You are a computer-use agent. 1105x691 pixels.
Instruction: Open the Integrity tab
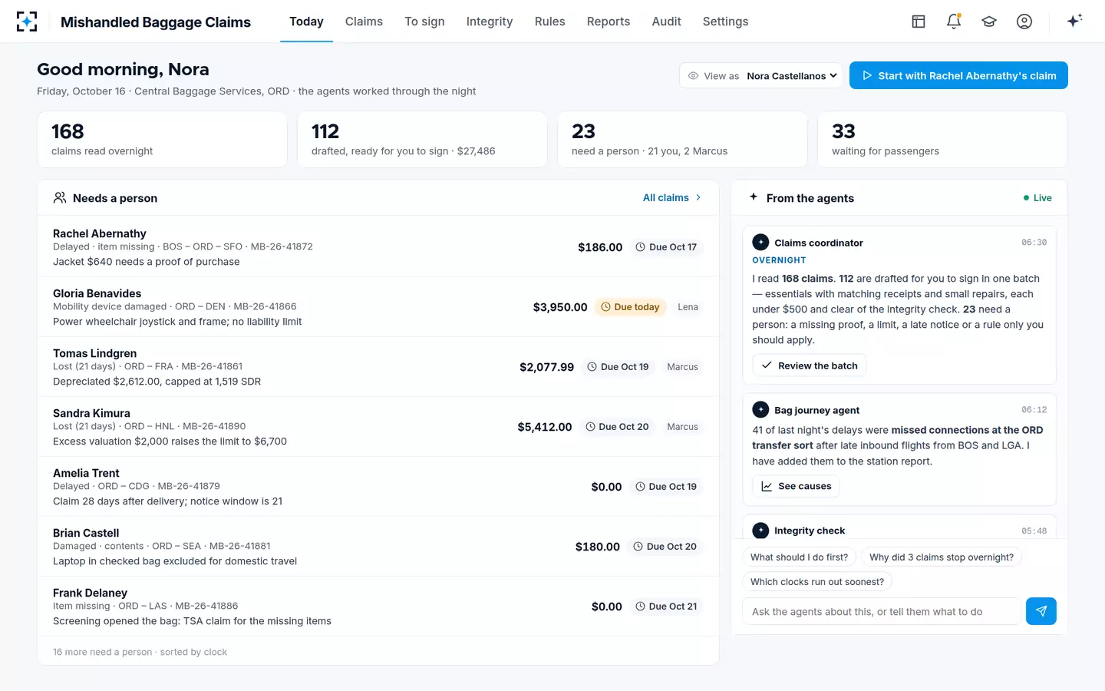(490, 21)
